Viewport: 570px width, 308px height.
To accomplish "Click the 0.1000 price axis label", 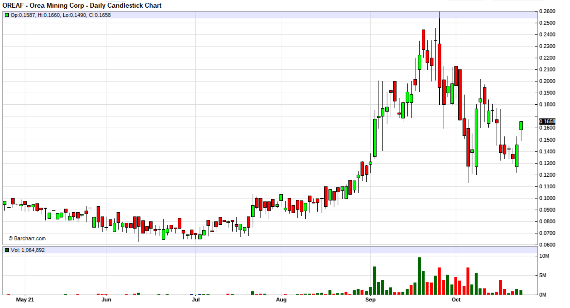I will pos(547,198).
